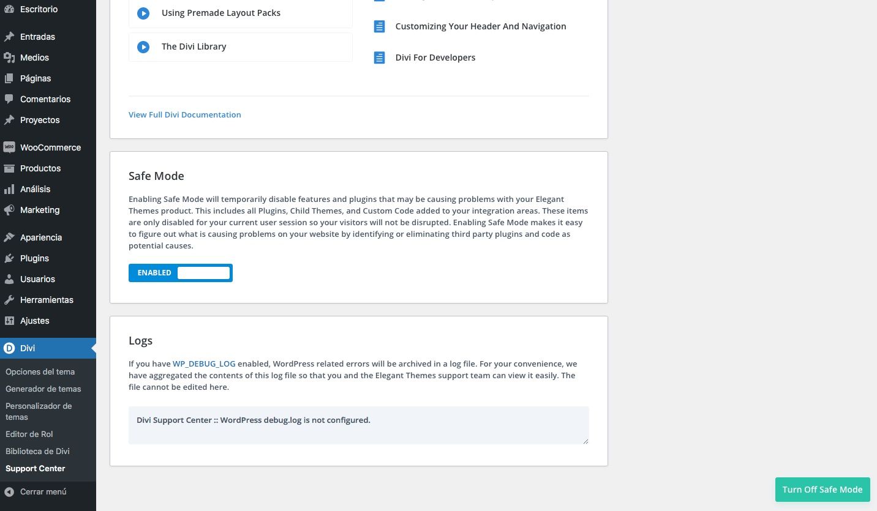The height and width of the screenshot is (511, 877).
Task: Open Biblioteca de Divi submenu item
Action: coord(37,451)
